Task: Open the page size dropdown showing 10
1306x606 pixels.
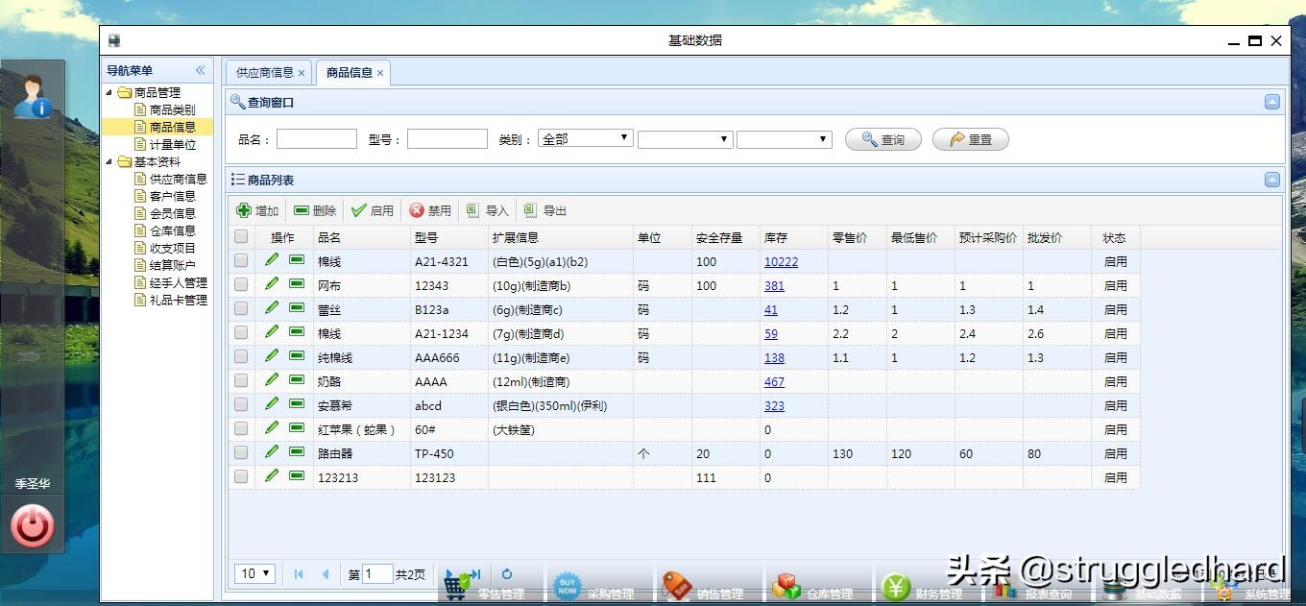Action: point(254,572)
